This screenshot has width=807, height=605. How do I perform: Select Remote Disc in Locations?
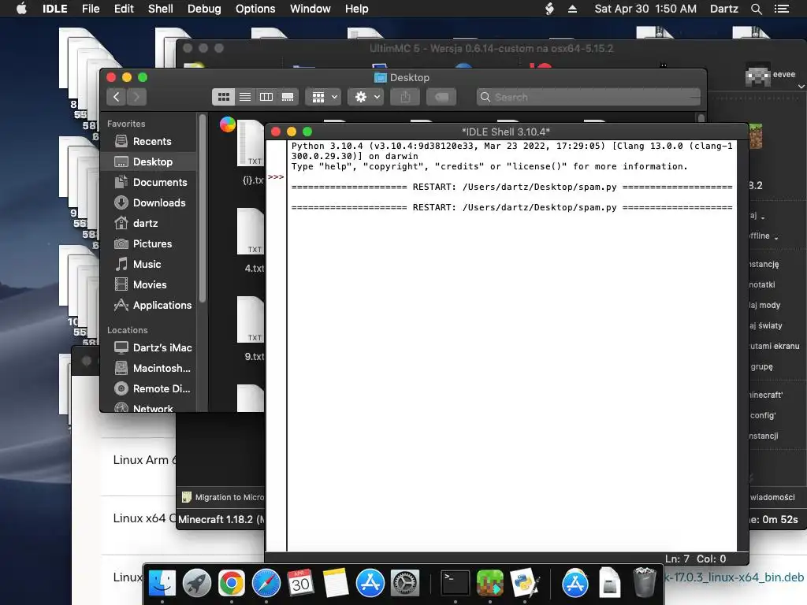pyautogui.click(x=148, y=389)
